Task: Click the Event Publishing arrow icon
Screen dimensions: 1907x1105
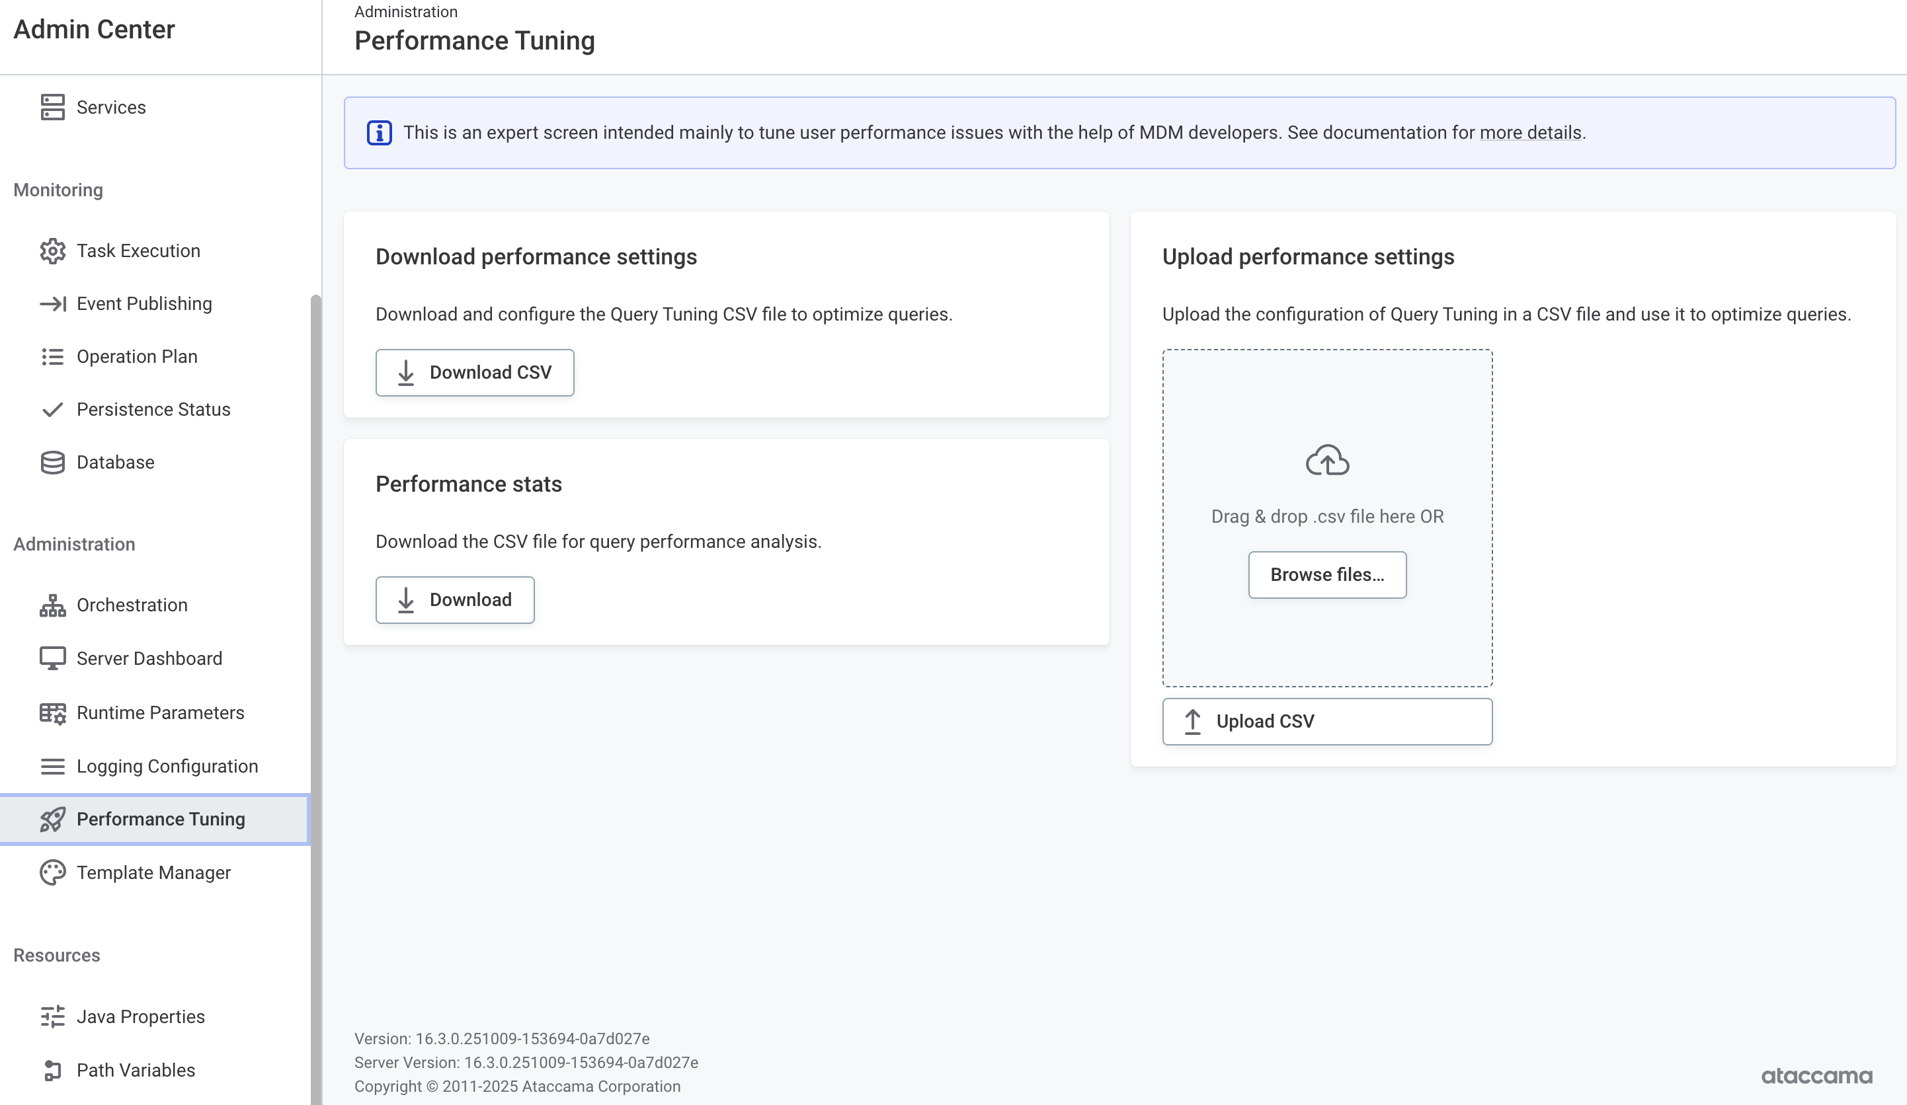Action: point(52,303)
